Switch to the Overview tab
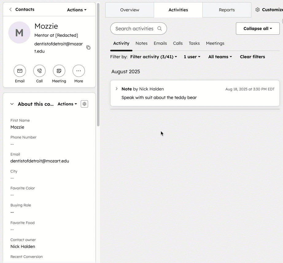The image size is (283, 263). [130, 10]
